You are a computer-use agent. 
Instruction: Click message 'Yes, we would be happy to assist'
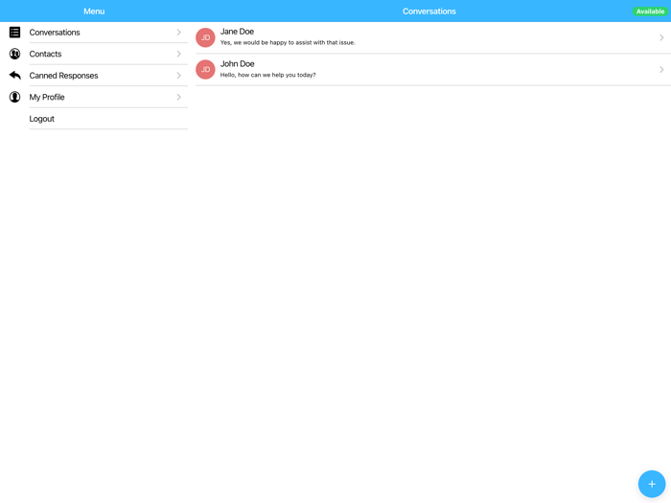288,43
